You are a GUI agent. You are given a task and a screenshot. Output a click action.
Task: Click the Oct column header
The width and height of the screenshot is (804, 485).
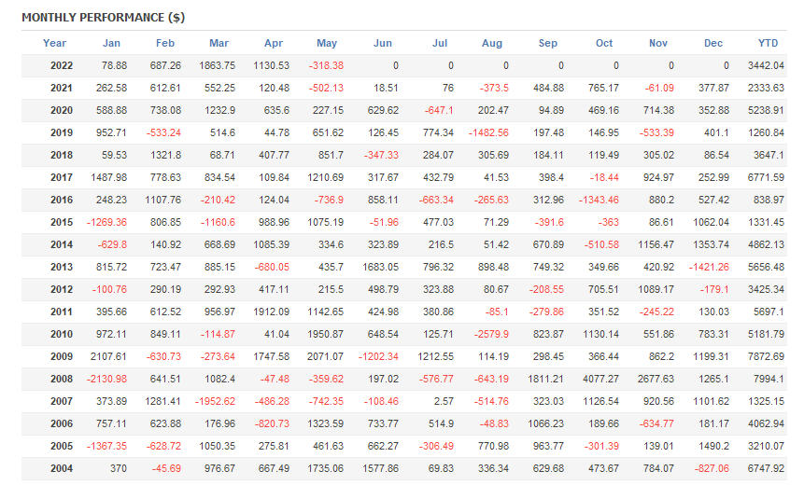click(604, 43)
